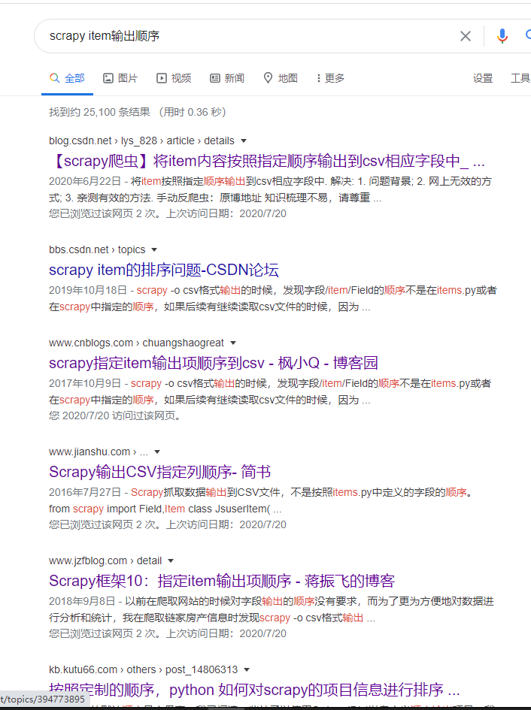Click the map pin icon next to 地图
This screenshot has height=710, width=531.
(268, 78)
